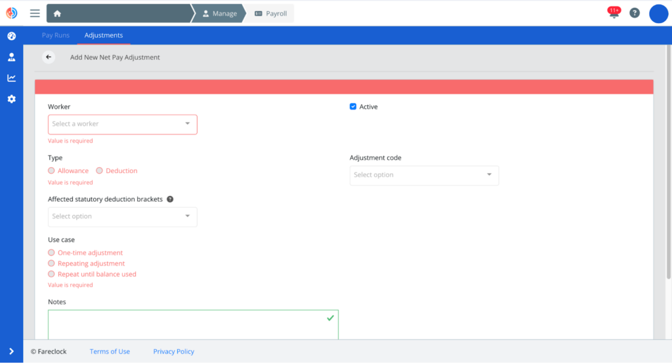Expand sidebar with bottom chevron arrow
This screenshot has height=363, width=672.
pos(12,351)
